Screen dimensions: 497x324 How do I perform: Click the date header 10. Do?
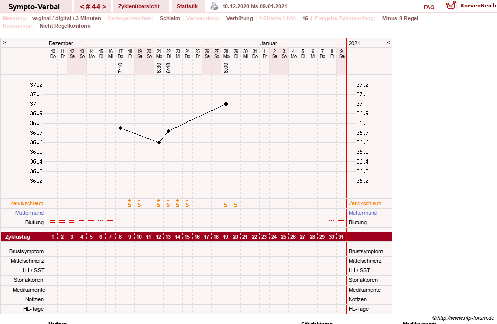[x=53, y=54]
